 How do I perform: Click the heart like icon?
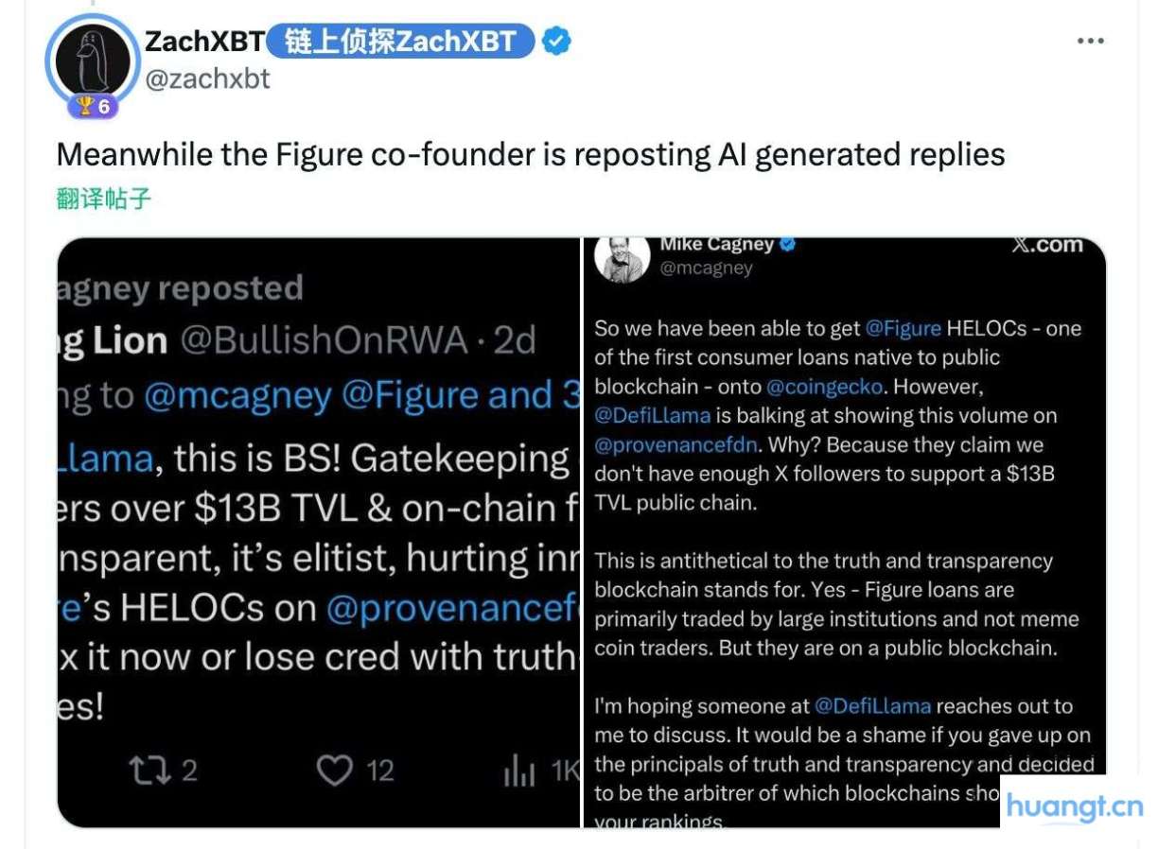pyautogui.click(x=334, y=771)
